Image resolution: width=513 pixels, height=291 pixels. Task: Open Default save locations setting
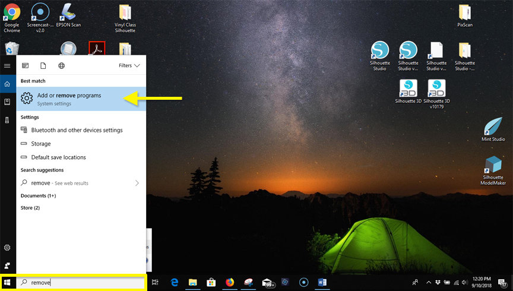(x=58, y=157)
